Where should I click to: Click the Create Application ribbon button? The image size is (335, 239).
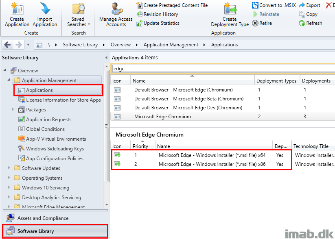pyautogui.click(x=17, y=15)
